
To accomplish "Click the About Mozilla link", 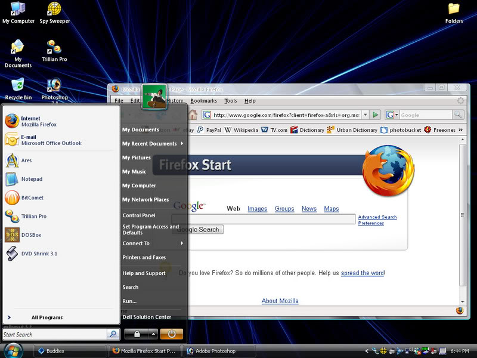I will click(x=280, y=301).
